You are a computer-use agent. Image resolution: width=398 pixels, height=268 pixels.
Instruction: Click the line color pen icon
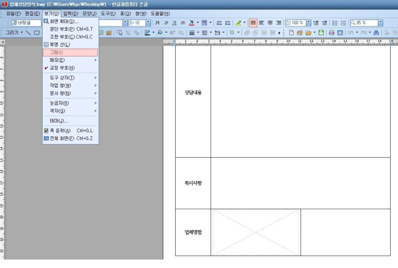[x=147, y=33]
